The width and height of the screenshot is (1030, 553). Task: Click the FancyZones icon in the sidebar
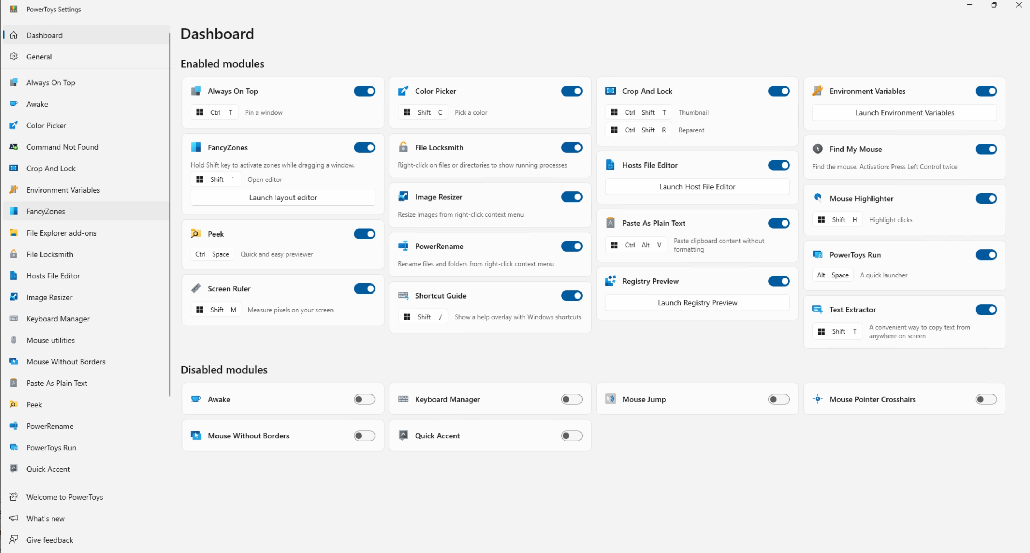pyautogui.click(x=14, y=211)
